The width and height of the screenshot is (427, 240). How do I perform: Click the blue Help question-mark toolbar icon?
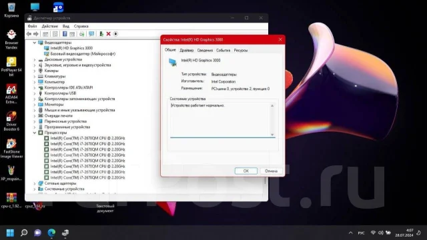point(65,34)
